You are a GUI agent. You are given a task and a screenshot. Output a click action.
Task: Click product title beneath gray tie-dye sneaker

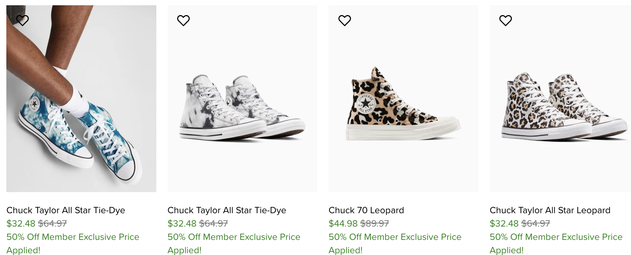click(x=227, y=210)
